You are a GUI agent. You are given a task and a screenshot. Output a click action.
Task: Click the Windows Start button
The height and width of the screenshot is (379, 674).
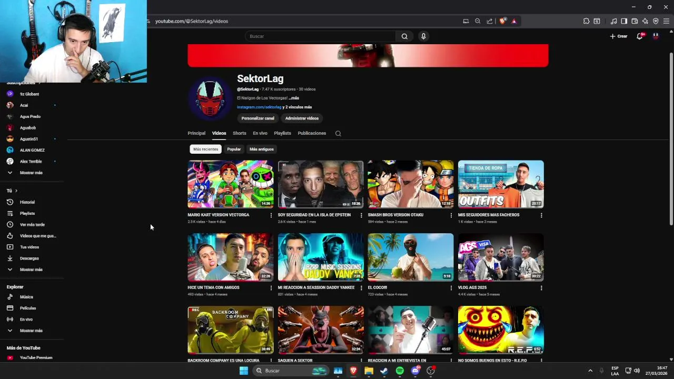[244, 371]
